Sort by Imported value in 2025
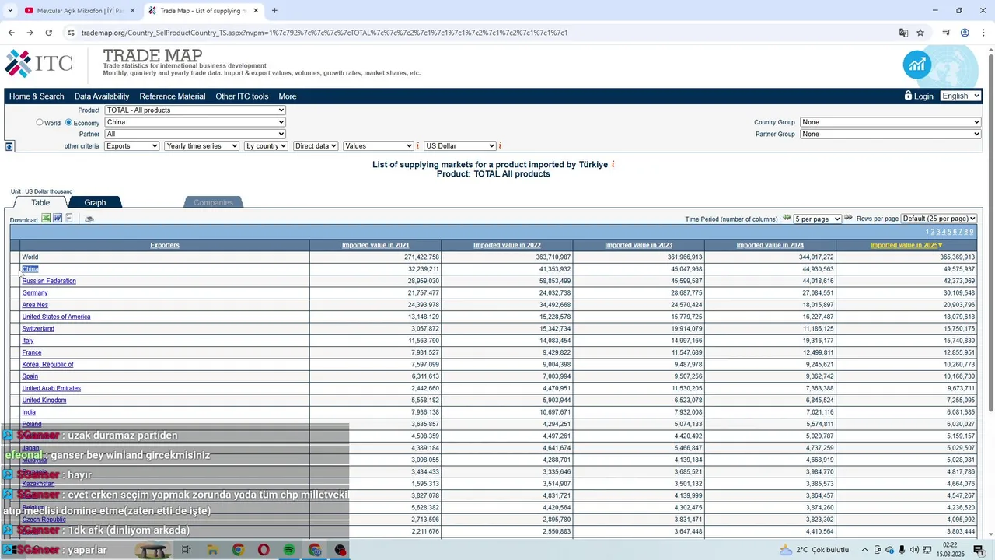This screenshot has width=995, height=560. pos(906,245)
